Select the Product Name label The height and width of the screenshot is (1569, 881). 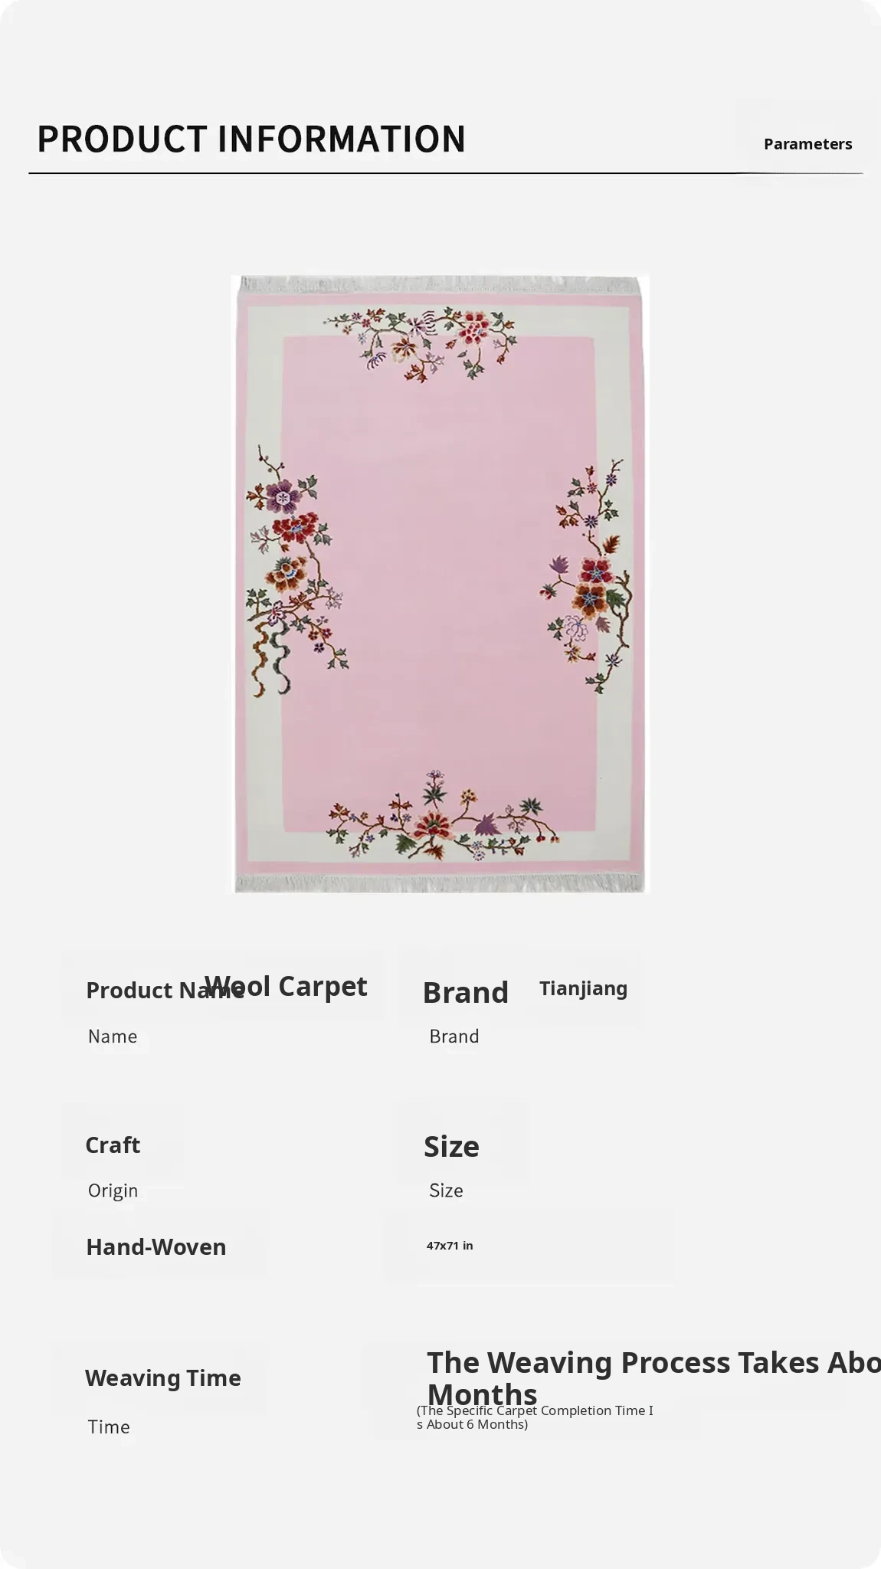pos(165,990)
